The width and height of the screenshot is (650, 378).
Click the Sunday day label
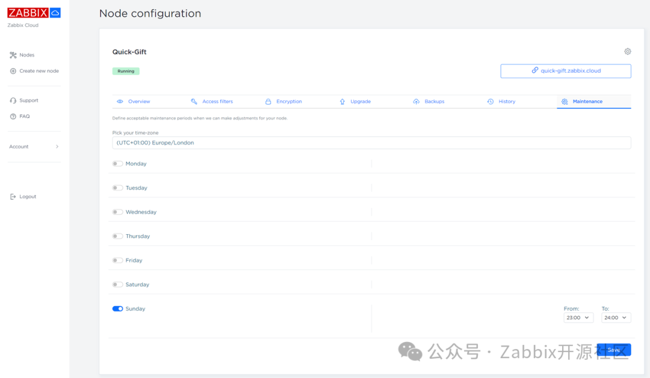click(x=135, y=309)
